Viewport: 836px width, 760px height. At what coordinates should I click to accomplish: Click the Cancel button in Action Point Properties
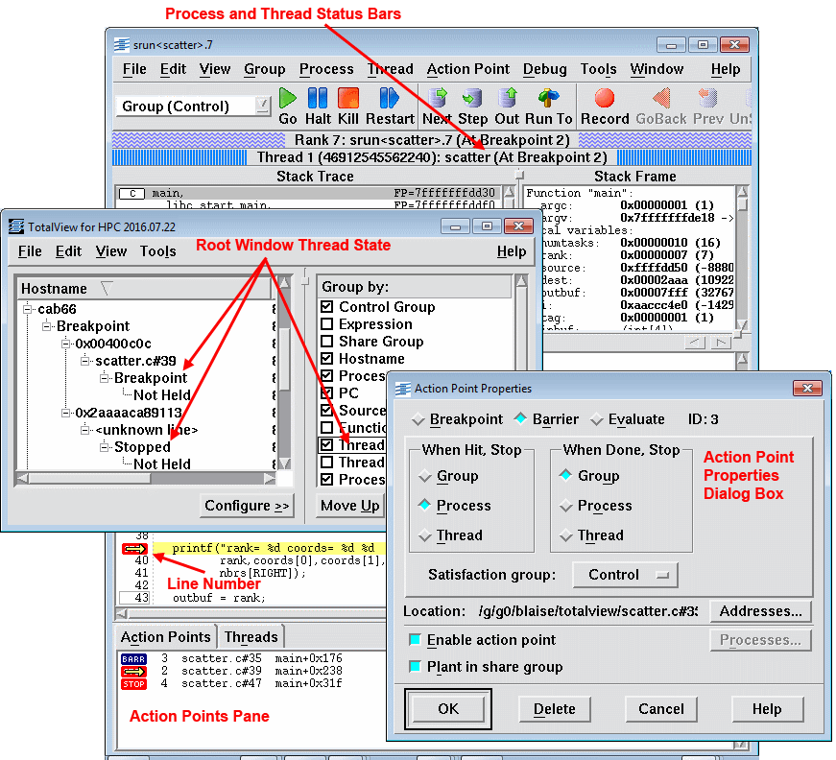click(x=661, y=709)
